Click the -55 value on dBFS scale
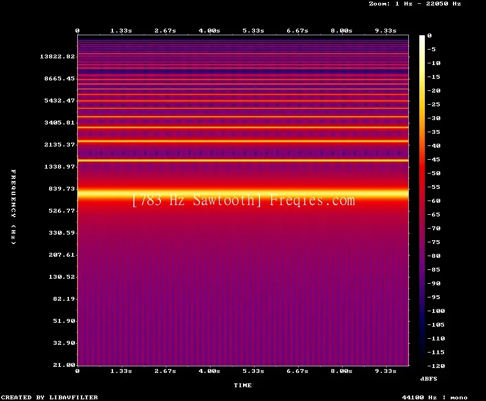Screen dimensions: 486x401 point(434,187)
